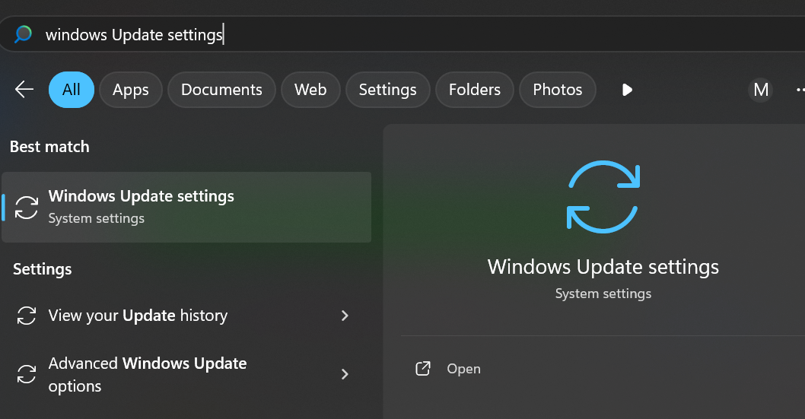The image size is (805, 419).
Task: Click the search magnifier icon
Action: point(23,34)
